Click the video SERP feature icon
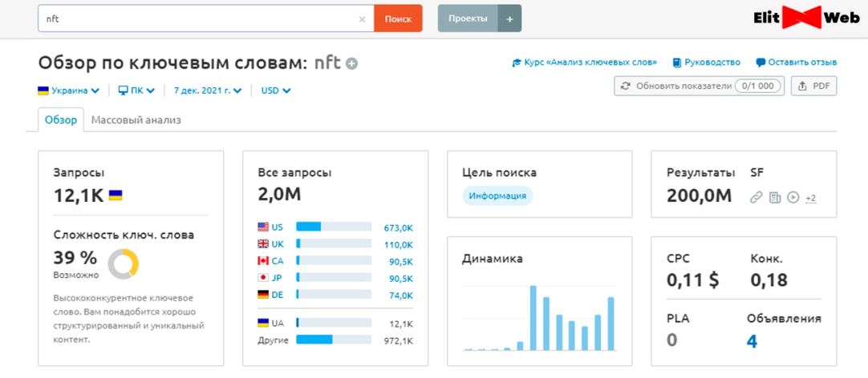 click(793, 197)
